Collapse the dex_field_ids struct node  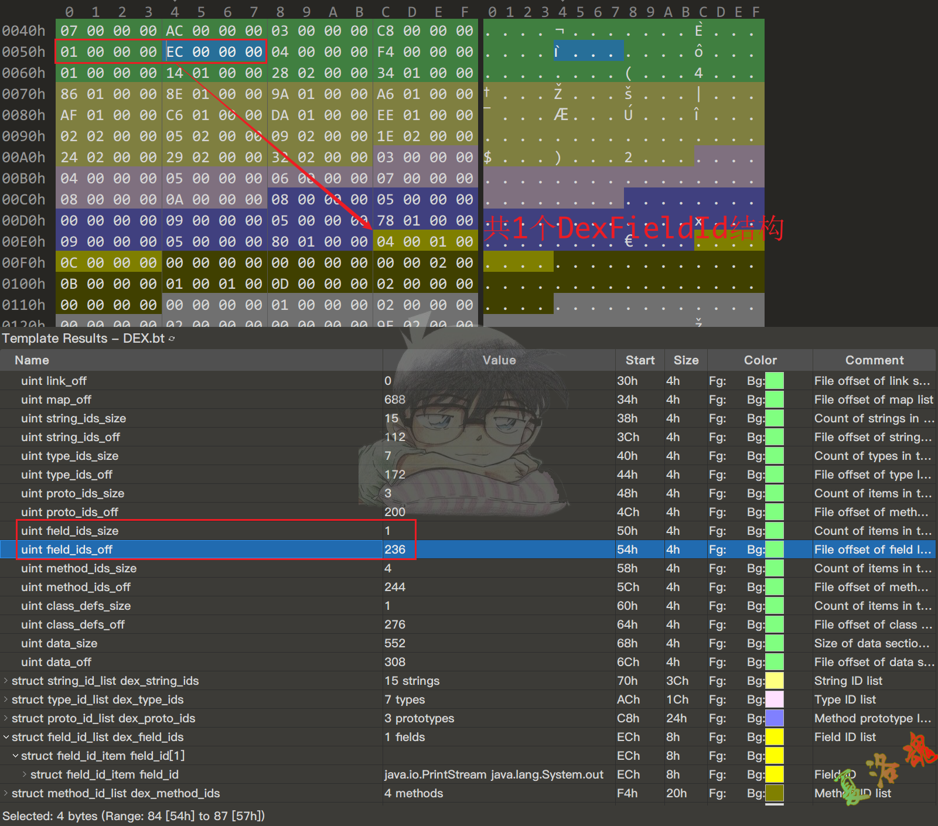point(6,737)
